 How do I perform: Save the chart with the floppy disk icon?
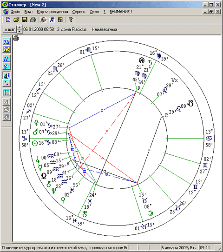(25, 20)
